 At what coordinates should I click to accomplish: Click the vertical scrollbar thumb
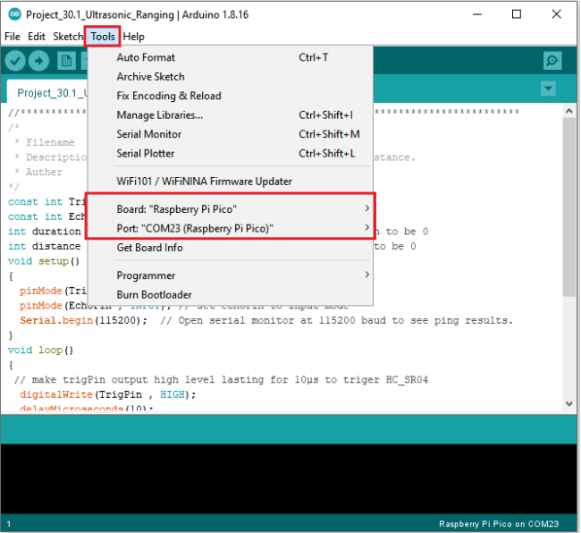pyautogui.click(x=569, y=207)
